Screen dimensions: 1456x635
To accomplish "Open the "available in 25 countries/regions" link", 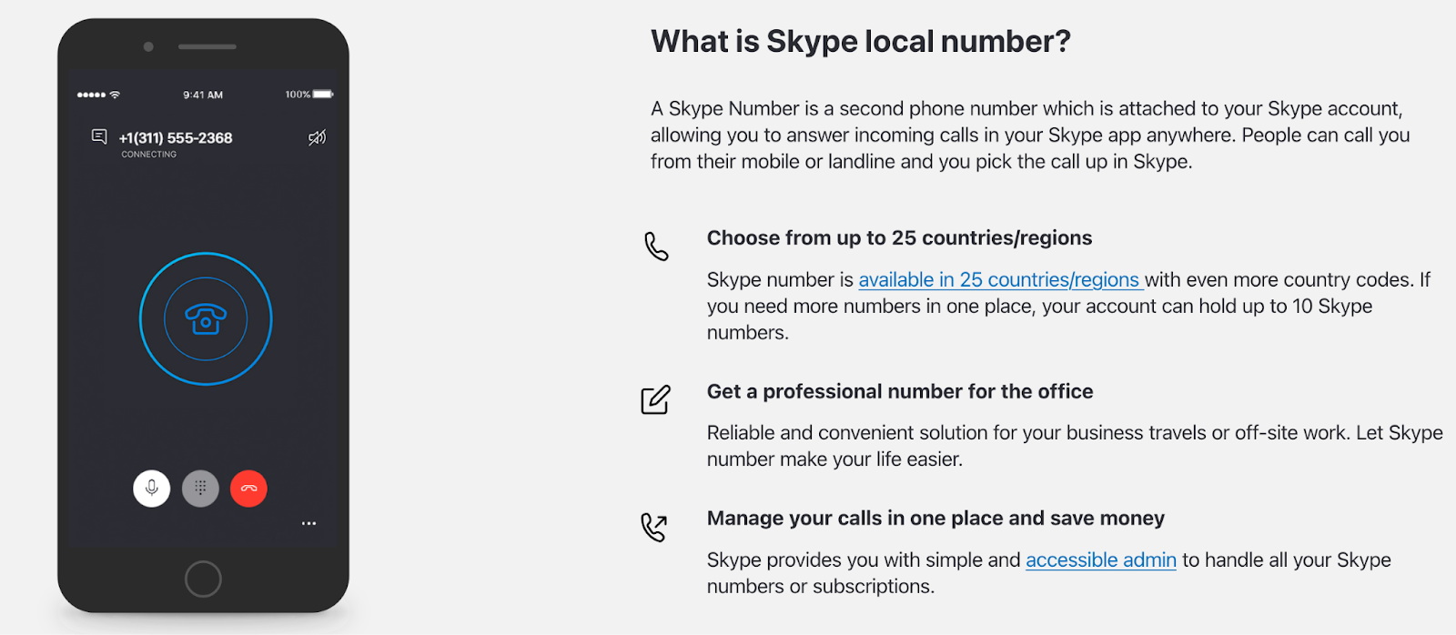I will pos(999,280).
